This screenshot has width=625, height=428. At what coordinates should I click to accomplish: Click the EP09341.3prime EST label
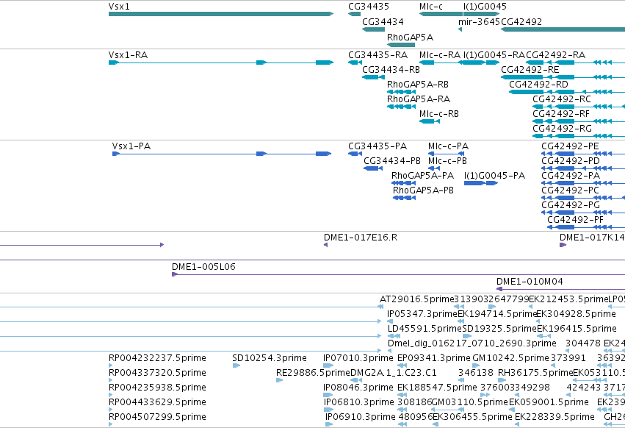coord(434,358)
